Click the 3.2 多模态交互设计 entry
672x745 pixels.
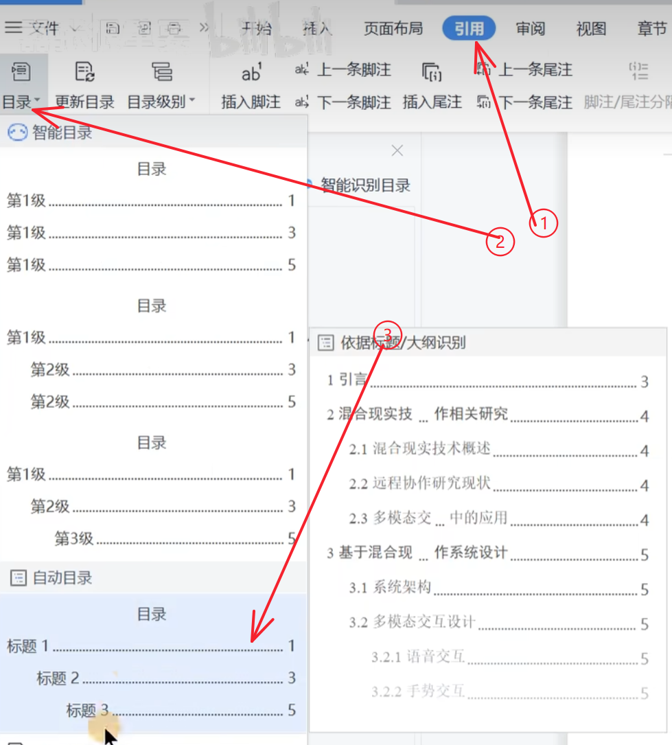[x=498, y=622]
